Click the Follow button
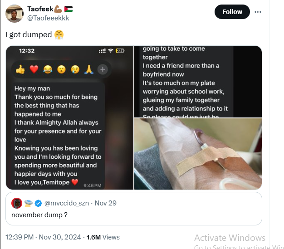The height and width of the screenshot is (249, 284). (x=232, y=12)
